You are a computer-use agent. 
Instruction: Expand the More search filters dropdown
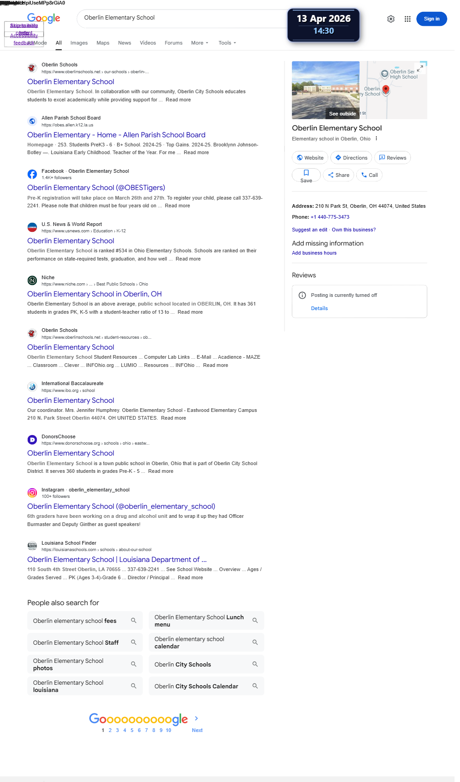[x=200, y=43]
